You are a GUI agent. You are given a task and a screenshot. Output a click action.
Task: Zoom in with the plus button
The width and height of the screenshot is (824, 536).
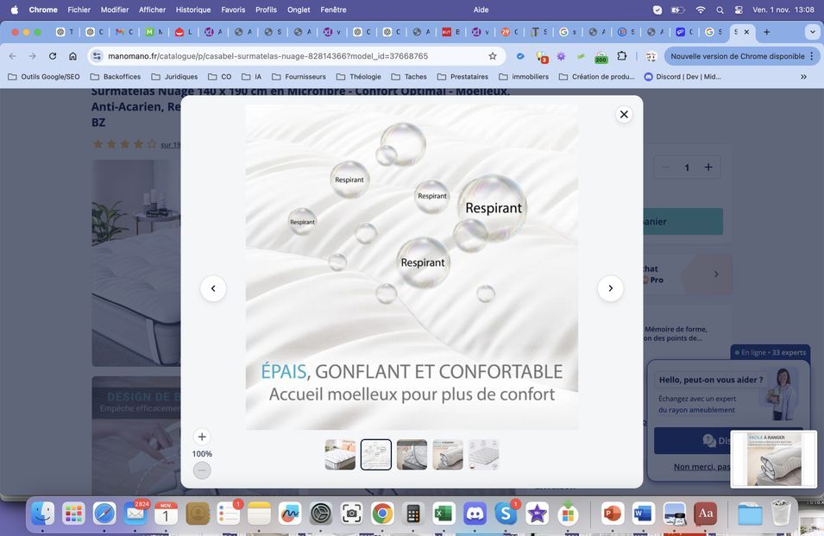click(x=201, y=437)
